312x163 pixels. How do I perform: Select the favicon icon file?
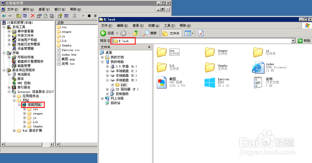point(217,82)
